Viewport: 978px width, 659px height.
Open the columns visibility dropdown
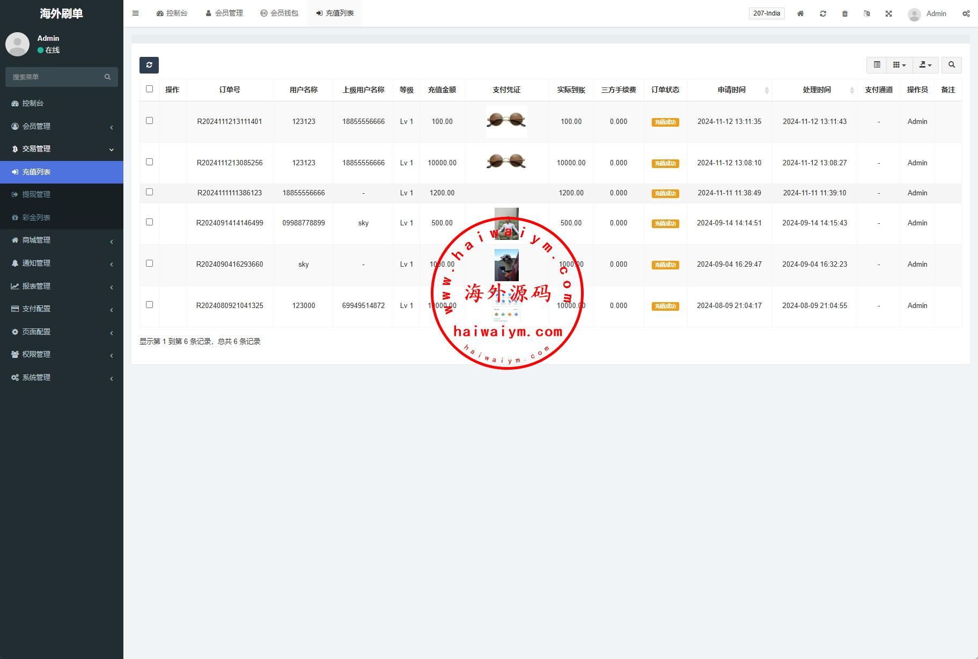tap(899, 65)
